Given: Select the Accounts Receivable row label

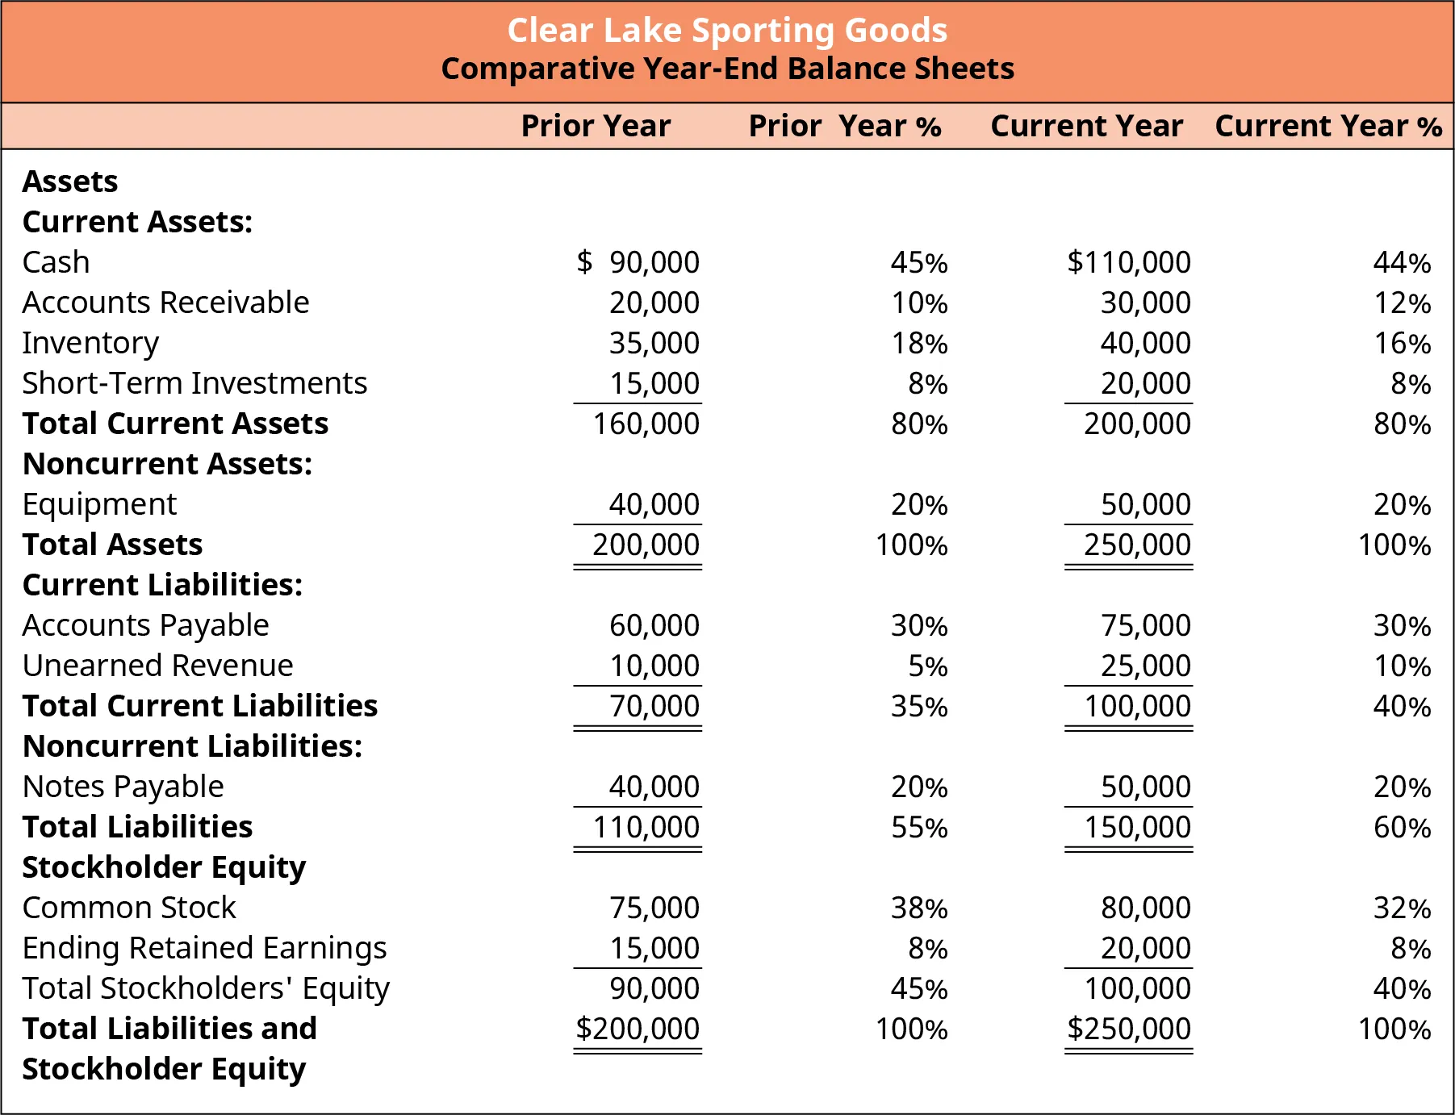Looking at the screenshot, I should [165, 303].
